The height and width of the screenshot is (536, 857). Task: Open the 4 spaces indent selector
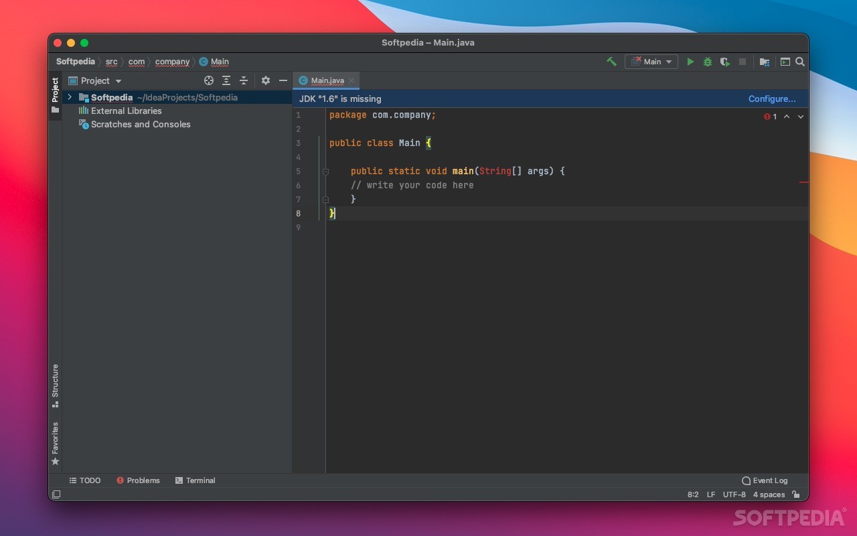769,494
